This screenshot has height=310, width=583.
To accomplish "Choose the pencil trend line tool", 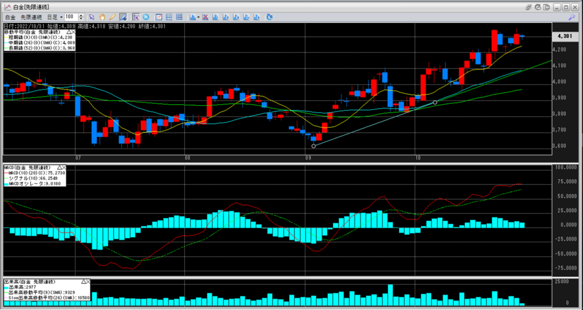I will tap(113, 18).
